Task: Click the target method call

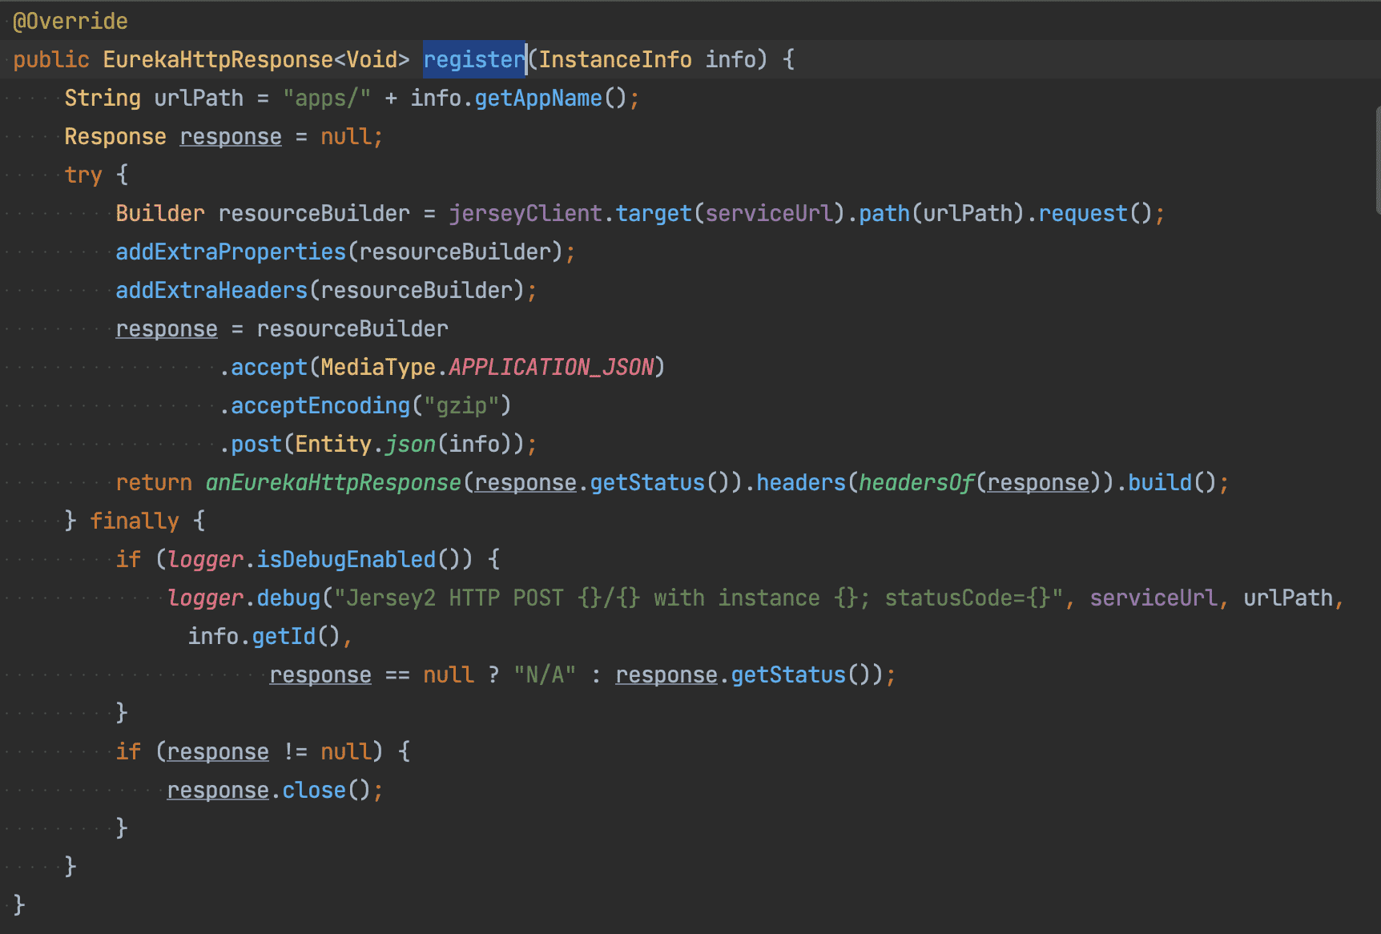Action: [654, 213]
